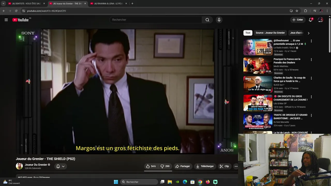Open the subscription notification bell dropdown

click(x=61, y=166)
